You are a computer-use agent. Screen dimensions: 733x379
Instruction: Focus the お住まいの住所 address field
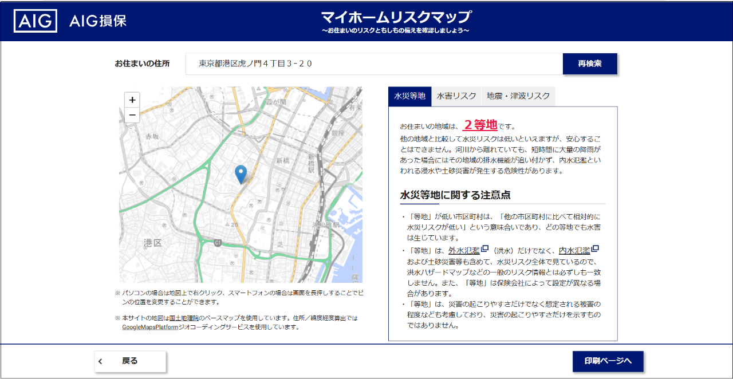pos(373,64)
